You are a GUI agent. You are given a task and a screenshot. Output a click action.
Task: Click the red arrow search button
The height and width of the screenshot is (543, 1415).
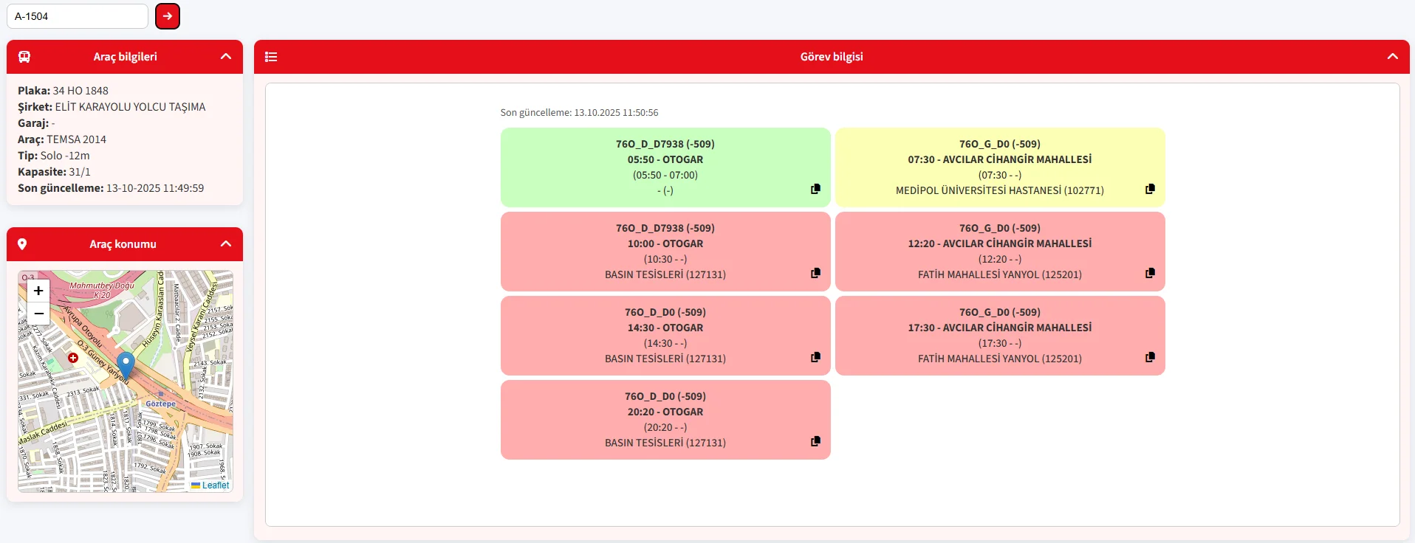[168, 16]
